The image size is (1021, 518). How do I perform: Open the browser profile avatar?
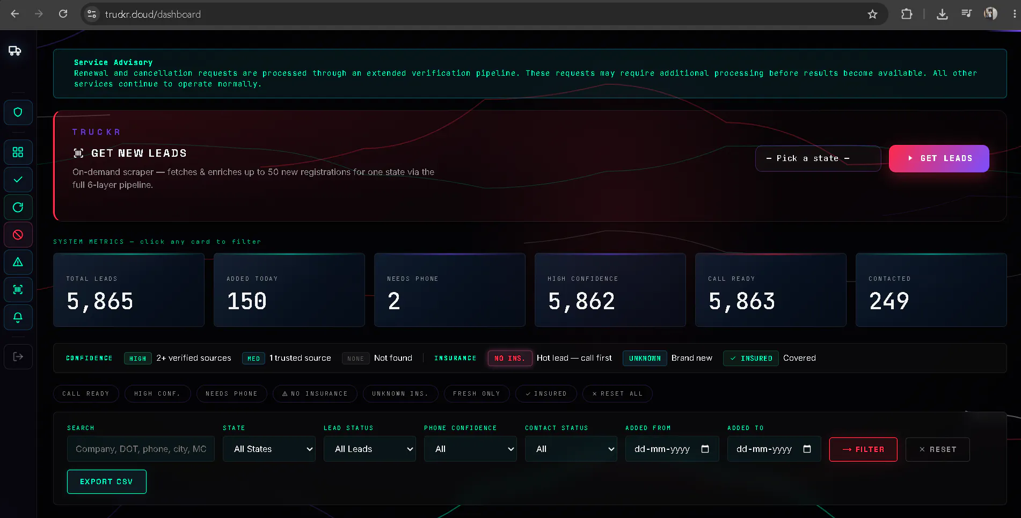pos(990,14)
